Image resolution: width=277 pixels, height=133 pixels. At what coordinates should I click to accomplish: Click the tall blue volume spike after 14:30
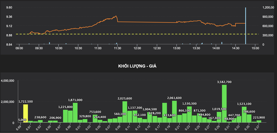tap(245, 26)
